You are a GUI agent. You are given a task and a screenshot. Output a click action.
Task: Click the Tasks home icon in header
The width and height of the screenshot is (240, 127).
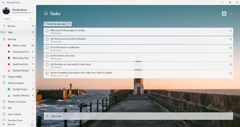pyautogui.click(x=46, y=13)
